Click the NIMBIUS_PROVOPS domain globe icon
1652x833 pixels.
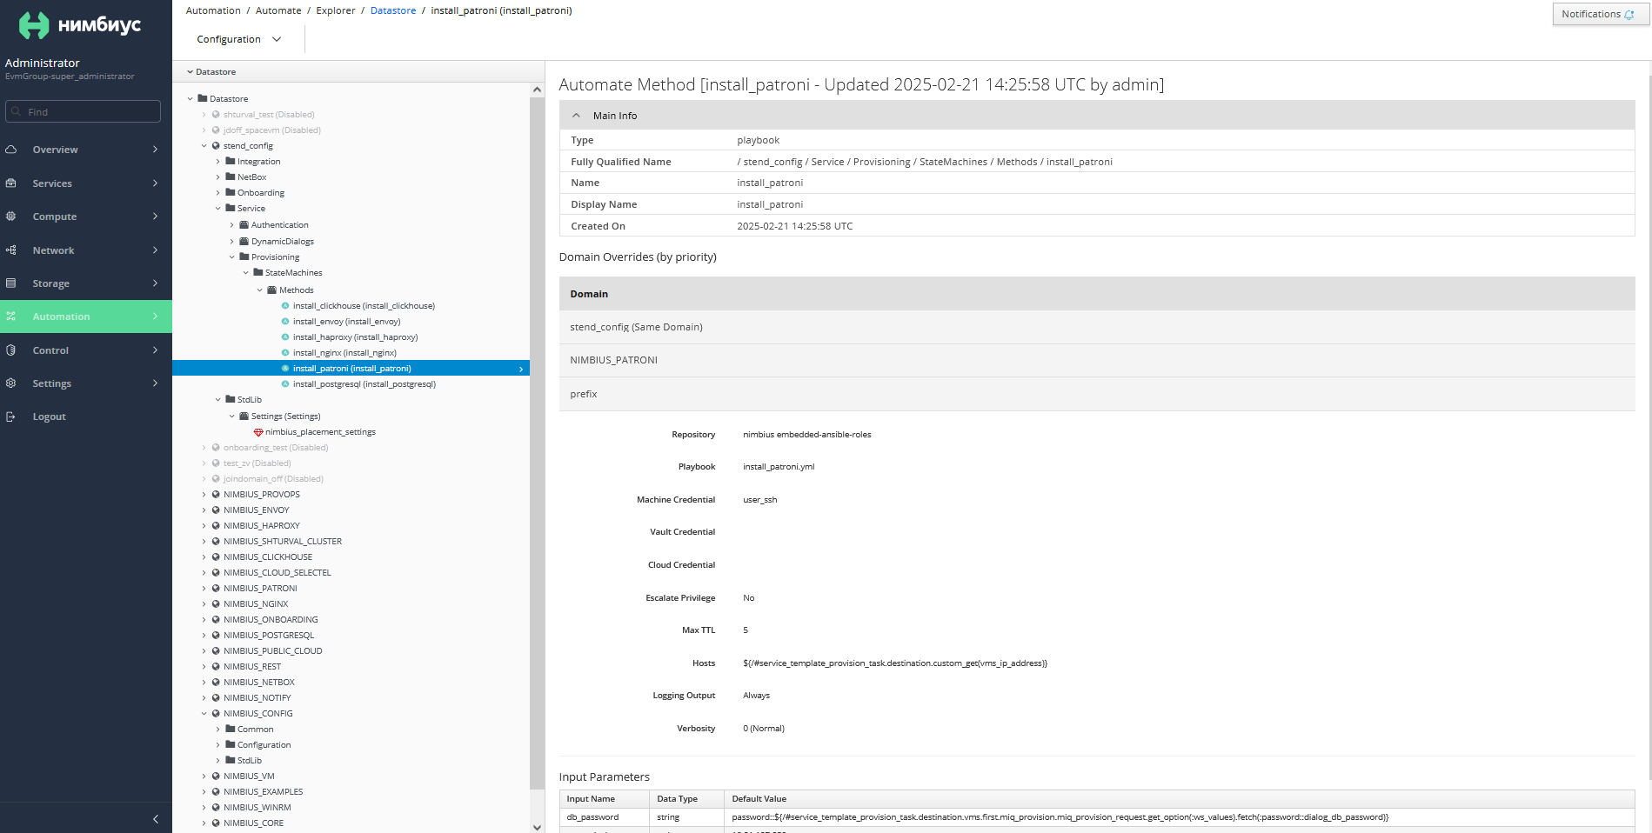point(216,494)
